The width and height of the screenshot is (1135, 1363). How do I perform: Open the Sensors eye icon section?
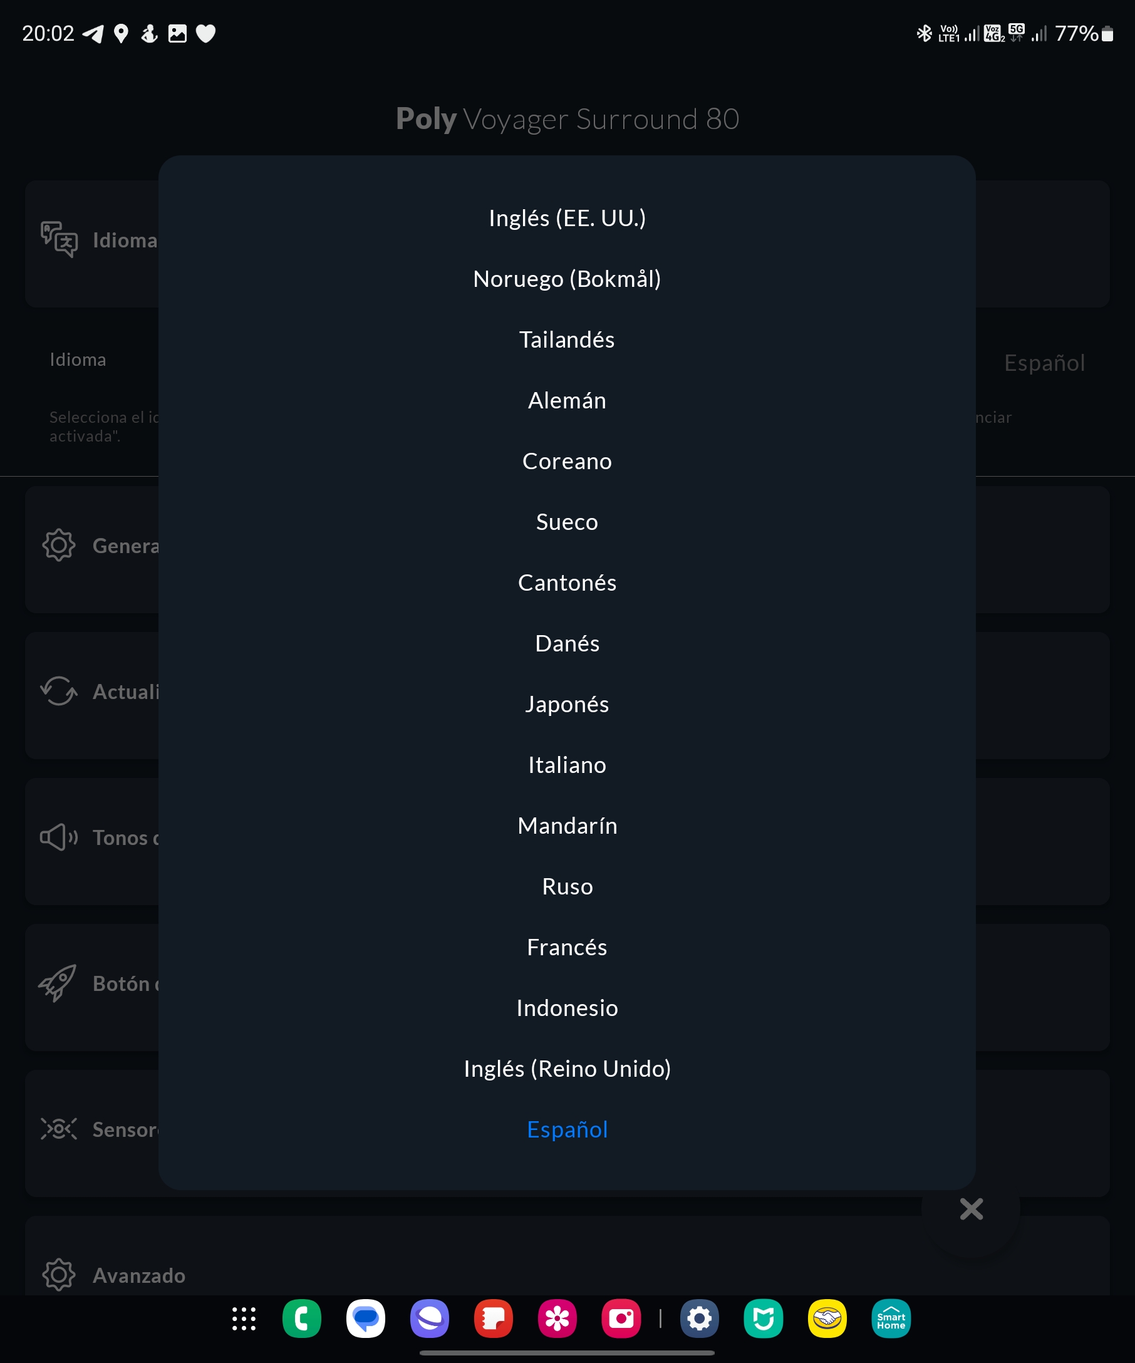point(59,1129)
